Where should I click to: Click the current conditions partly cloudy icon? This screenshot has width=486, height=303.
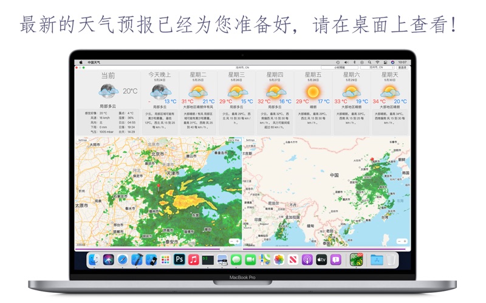(x=108, y=91)
